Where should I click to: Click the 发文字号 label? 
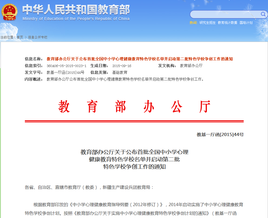(34, 72)
